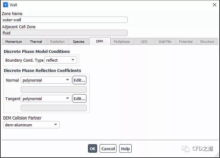Click the Normal coefficient value field
220x158 pixels.
53,90
